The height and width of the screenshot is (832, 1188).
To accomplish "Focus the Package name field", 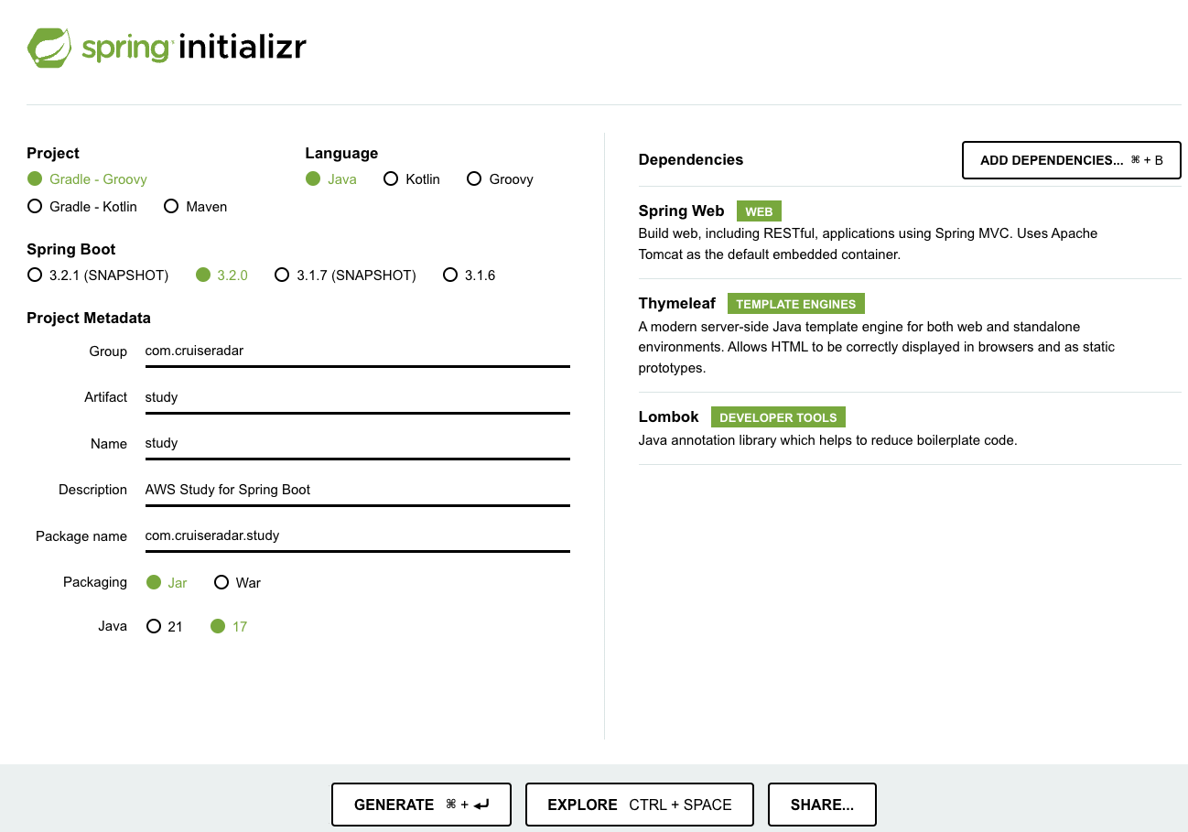I will click(357, 536).
